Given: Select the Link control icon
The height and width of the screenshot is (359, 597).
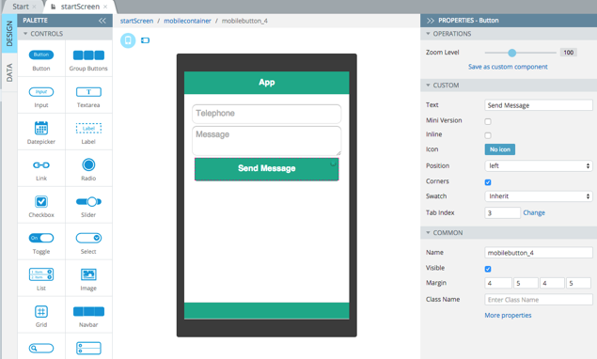Looking at the screenshot, I should [x=41, y=164].
